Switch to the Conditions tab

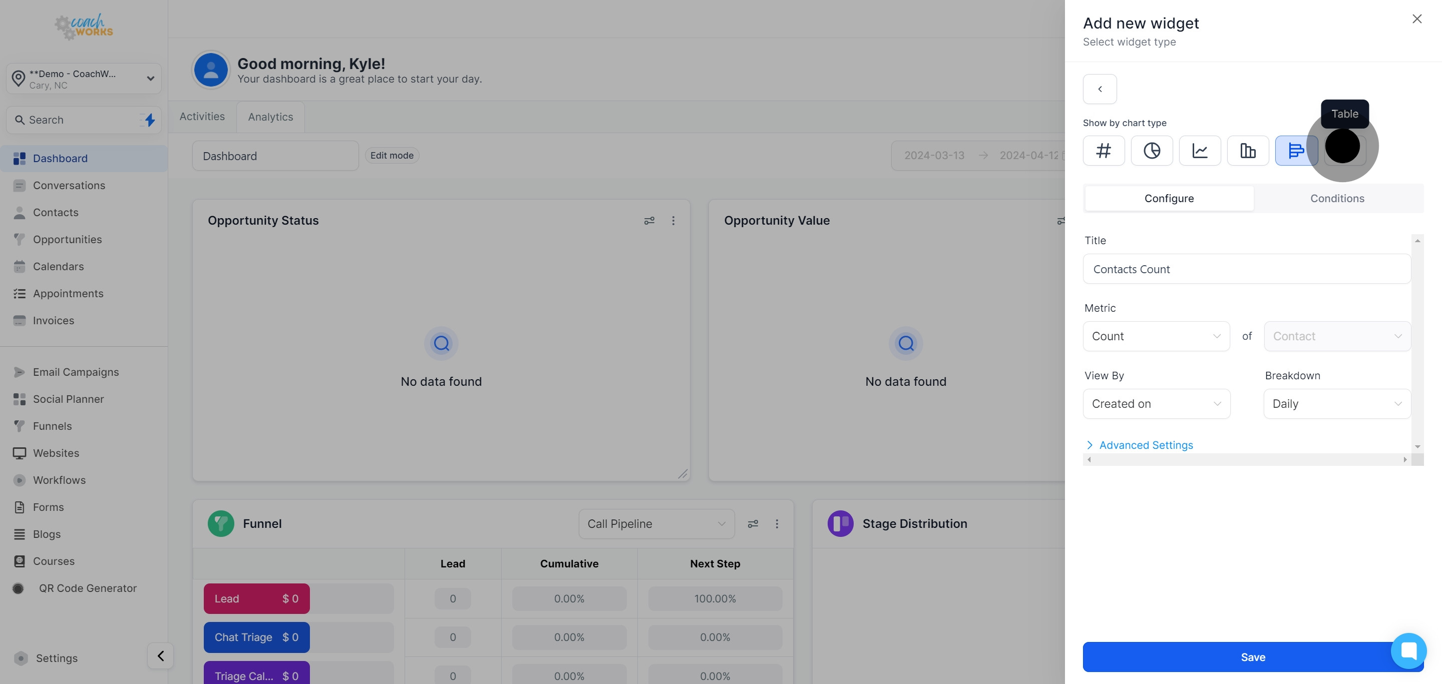pyautogui.click(x=1337, y=199)
